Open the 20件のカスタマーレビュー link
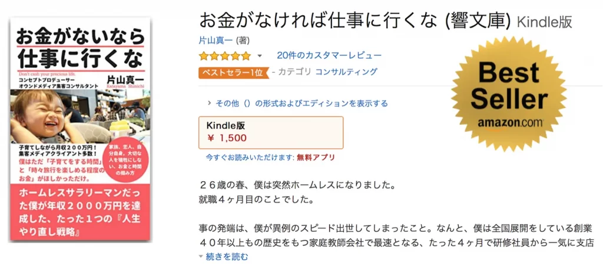 click(329, 56)
